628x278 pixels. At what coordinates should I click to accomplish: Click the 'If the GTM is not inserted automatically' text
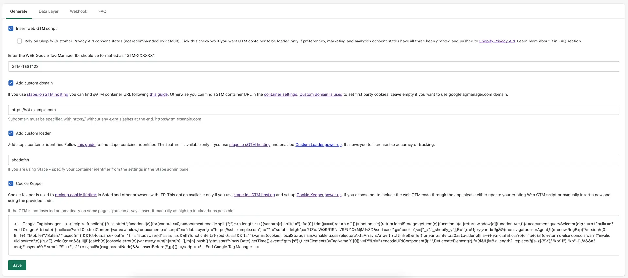tap(121, 211)
